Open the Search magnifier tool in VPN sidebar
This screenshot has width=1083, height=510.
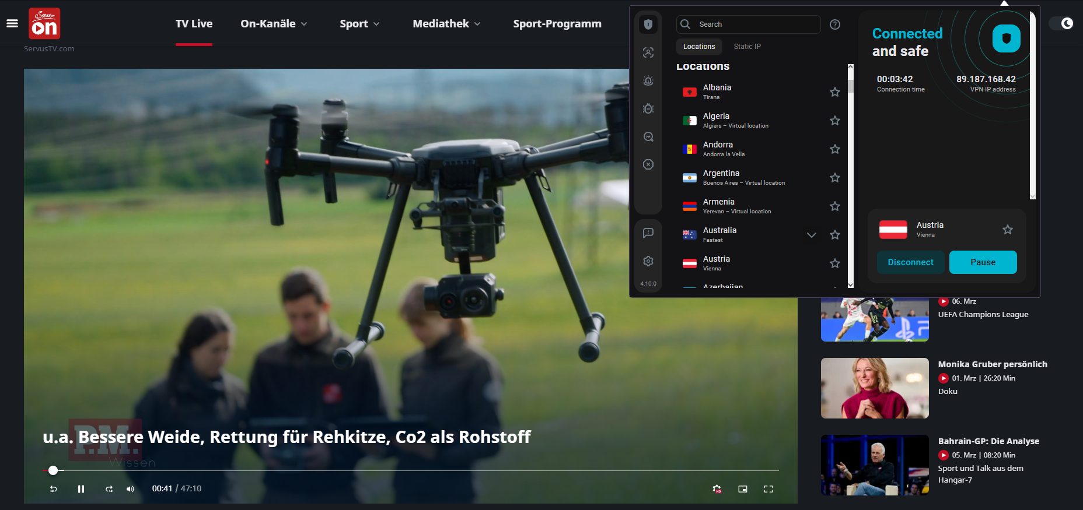[648, 136]
